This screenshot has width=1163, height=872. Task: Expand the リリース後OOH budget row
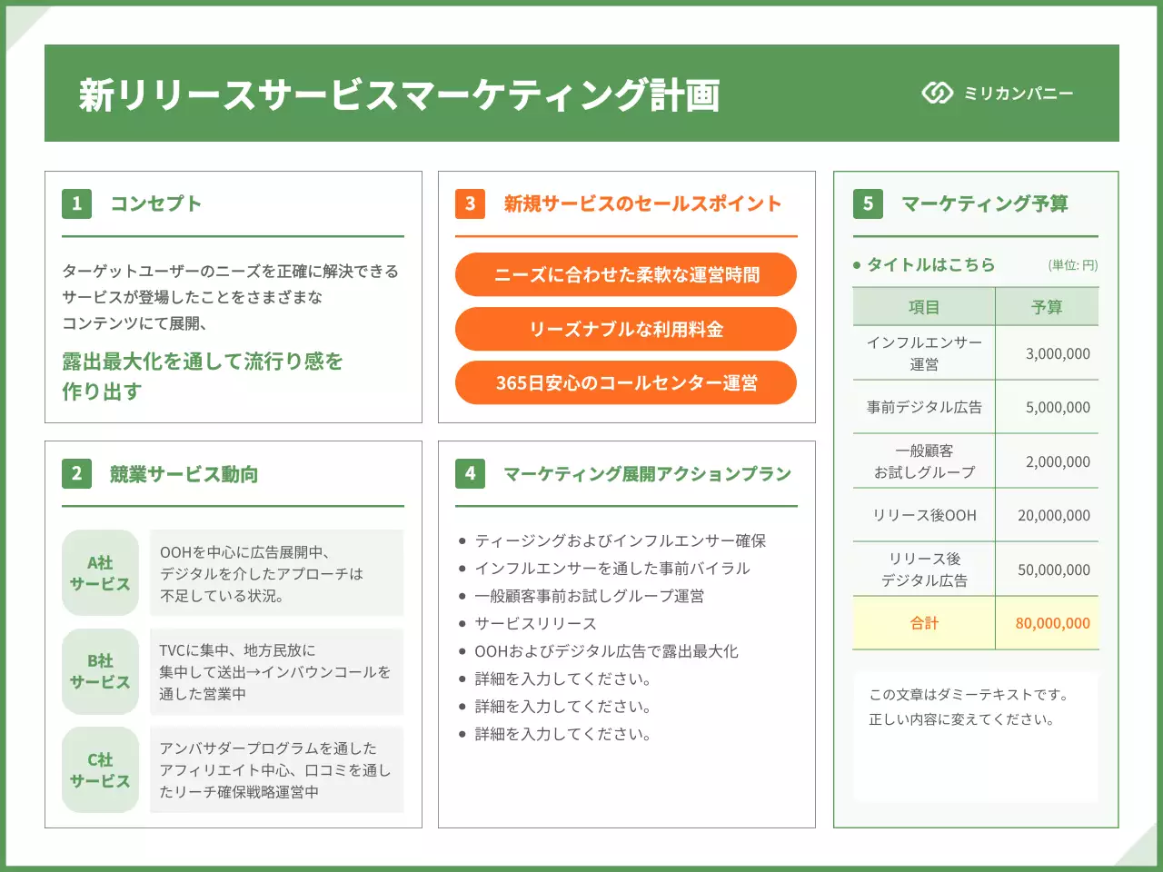pyautogui.click(x=923, y=515)
